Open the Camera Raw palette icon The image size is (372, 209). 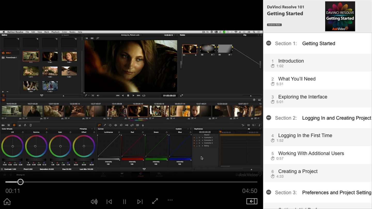(x=3, y=125)
